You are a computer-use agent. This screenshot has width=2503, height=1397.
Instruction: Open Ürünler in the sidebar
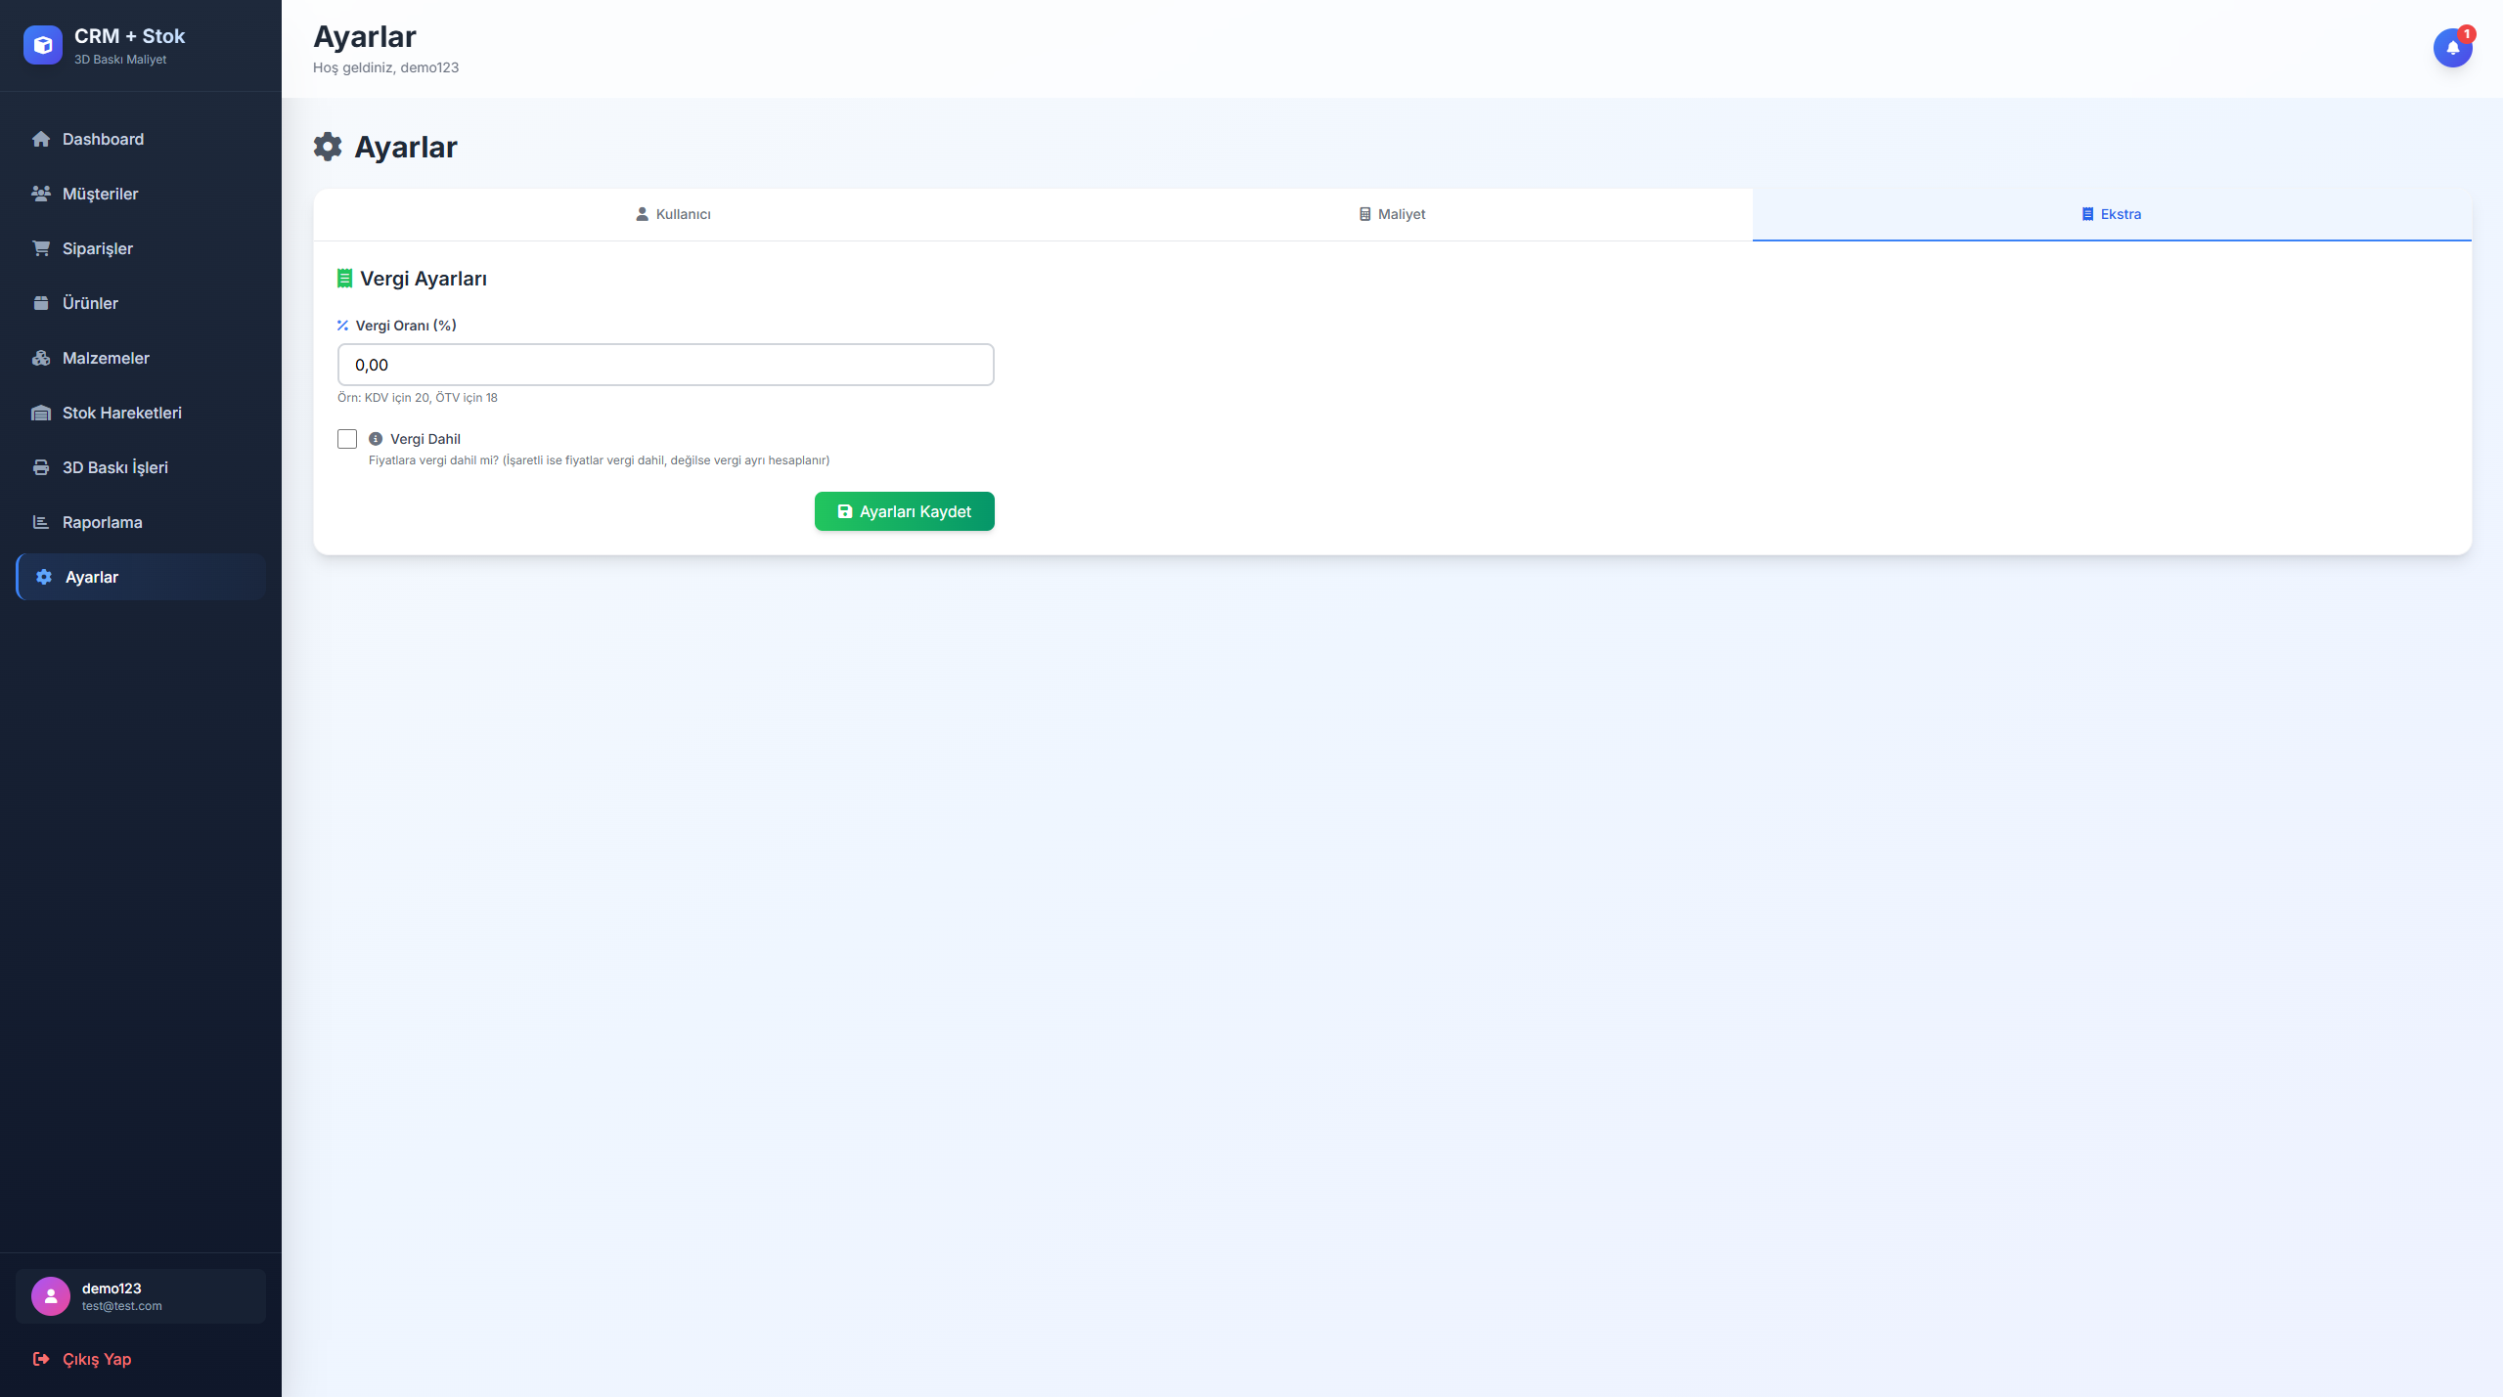pyautogui.click(x=90, y=303)
